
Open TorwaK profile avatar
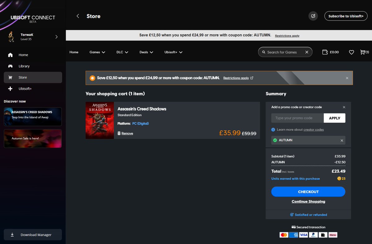[x=11, y=37]
